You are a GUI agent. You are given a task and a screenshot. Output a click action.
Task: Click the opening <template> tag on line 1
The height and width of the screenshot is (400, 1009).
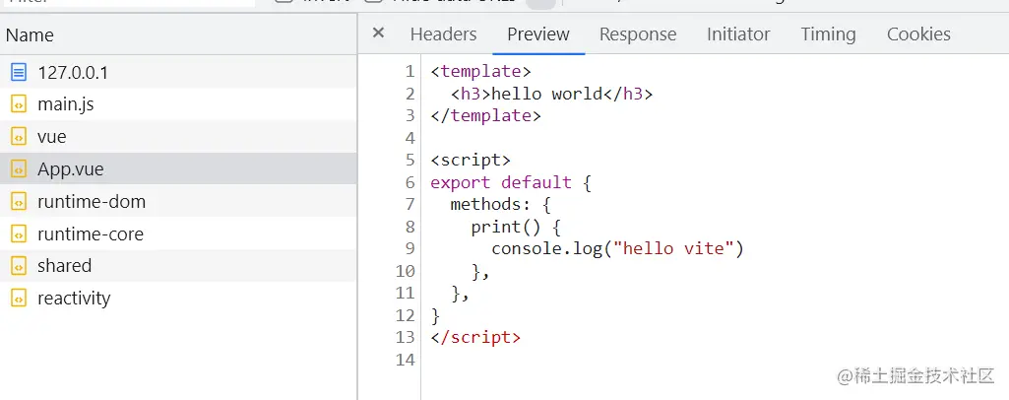[480, 72]
